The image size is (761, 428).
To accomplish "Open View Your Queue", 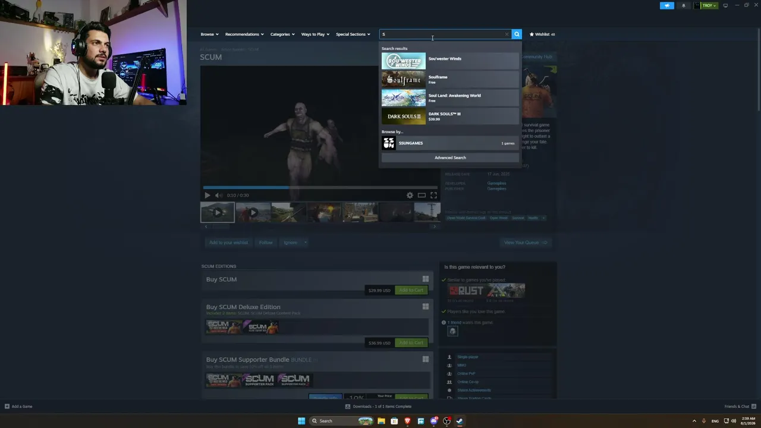I will coord(526,243).
